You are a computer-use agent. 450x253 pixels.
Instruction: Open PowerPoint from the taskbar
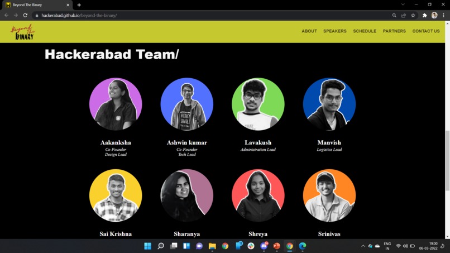tap(277, 246)
